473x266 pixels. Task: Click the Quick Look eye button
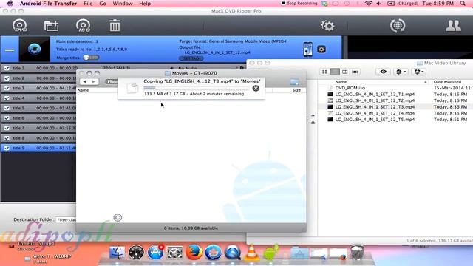coord(383,72)
